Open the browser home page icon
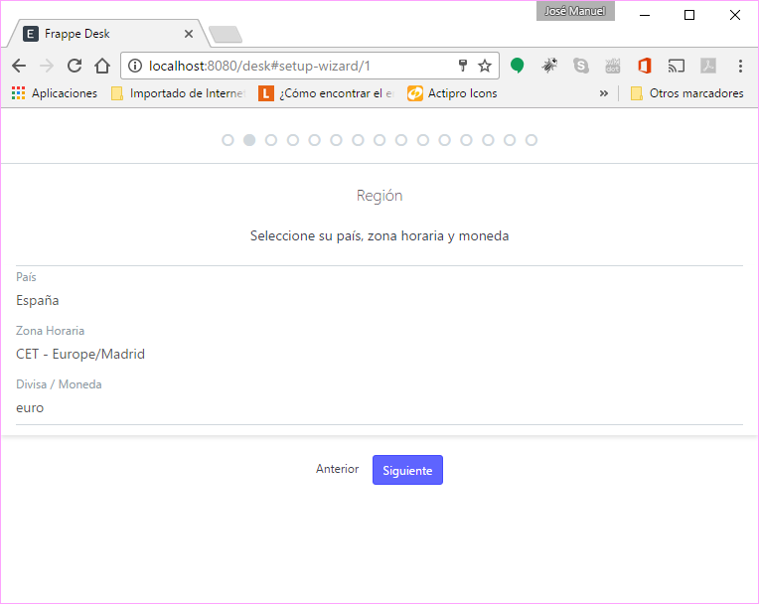The width and height of the screenshot is (759, 604). click(101, 66)
